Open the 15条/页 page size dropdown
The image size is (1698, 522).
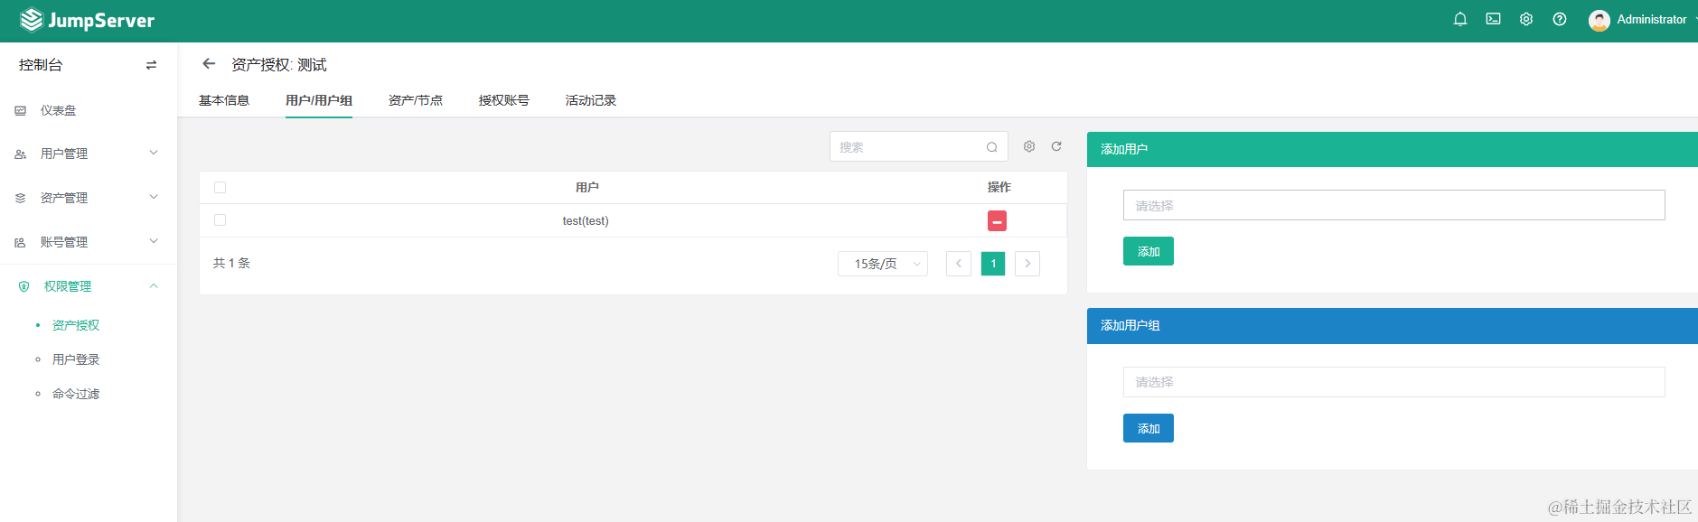point(883,264)
